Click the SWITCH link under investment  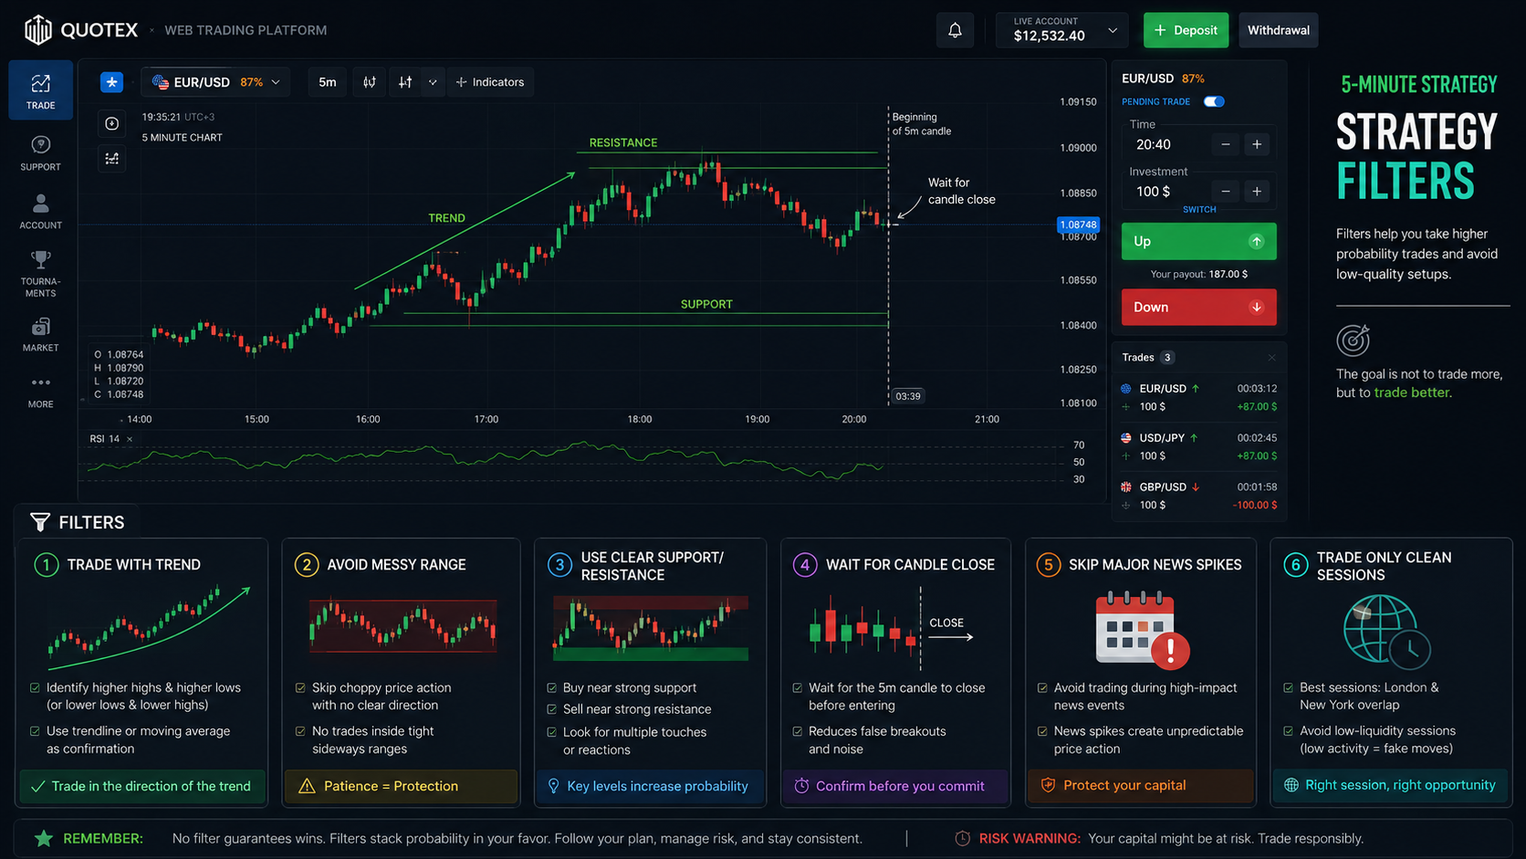click(x=1199, y=210)
